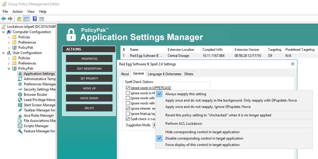Expand Policies under Computer Configuration
The height and width of the screenshot is (159, 318).
tap(9, 37)
